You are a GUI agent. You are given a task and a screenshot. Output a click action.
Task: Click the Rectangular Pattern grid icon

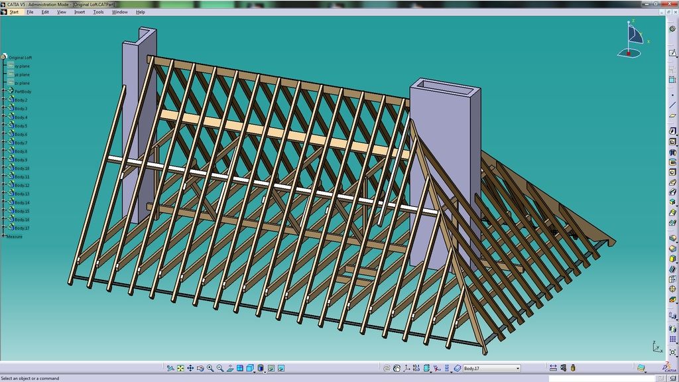(672, 340)
